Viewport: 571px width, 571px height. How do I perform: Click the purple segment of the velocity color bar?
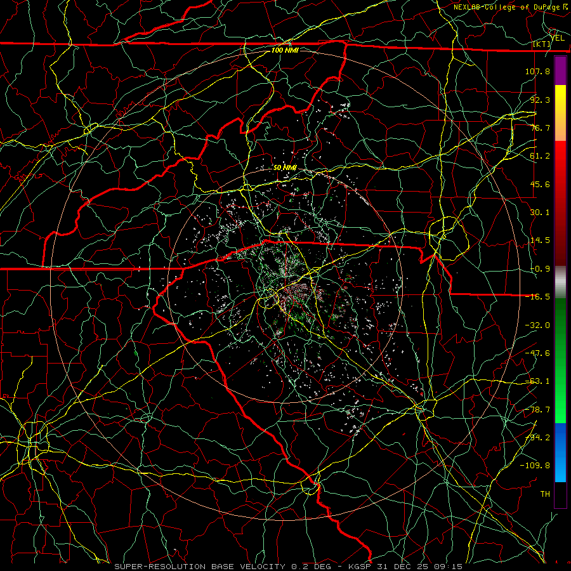pos(560,71)
